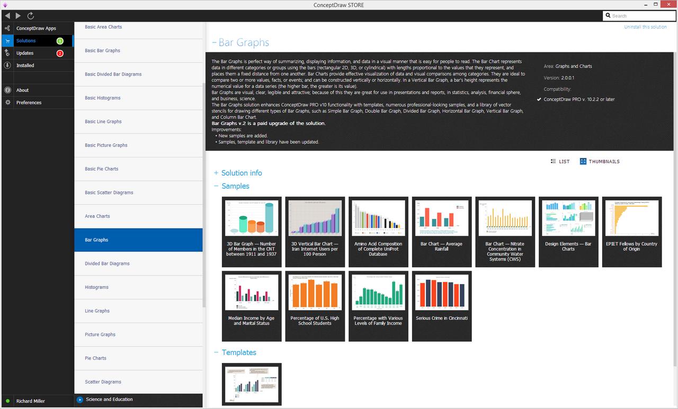Click the Installed download icon
678x409 pixels.
click(7, 65)
